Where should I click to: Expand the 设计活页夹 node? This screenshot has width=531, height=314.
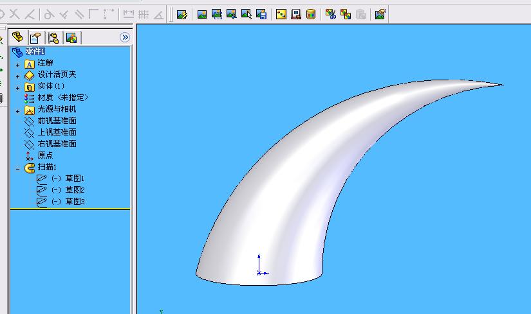[17, 76]
